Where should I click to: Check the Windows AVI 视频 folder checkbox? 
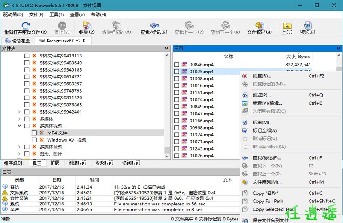(x=34, y=140)
